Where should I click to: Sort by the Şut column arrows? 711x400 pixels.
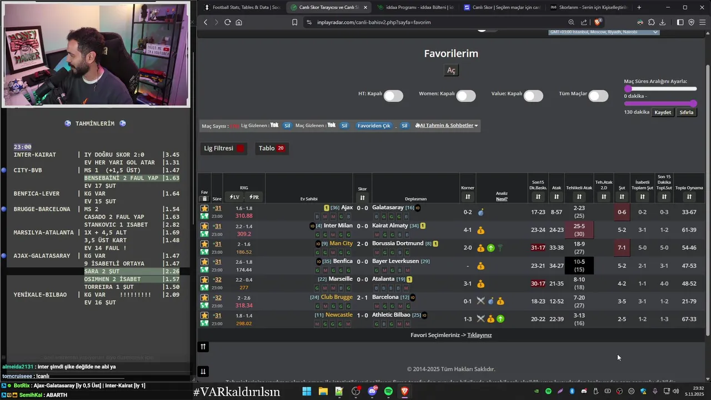(622, 197)
